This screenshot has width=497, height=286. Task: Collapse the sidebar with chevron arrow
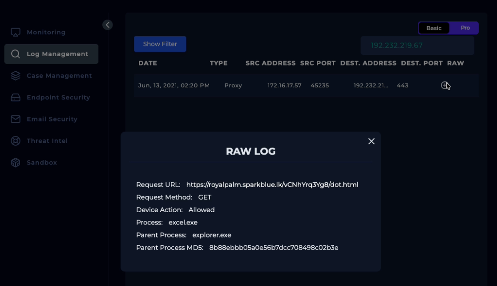(108, 25)
